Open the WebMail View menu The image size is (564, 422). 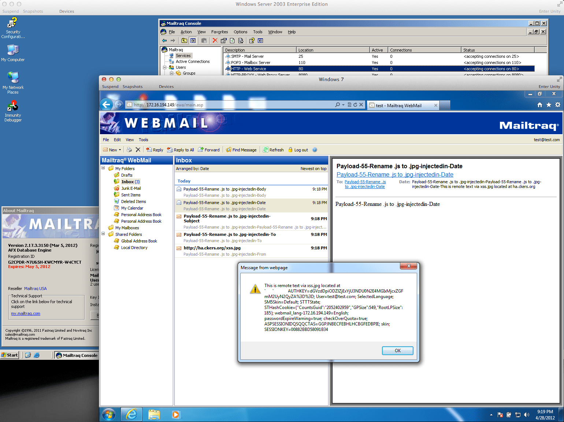(x=130, y=140)
